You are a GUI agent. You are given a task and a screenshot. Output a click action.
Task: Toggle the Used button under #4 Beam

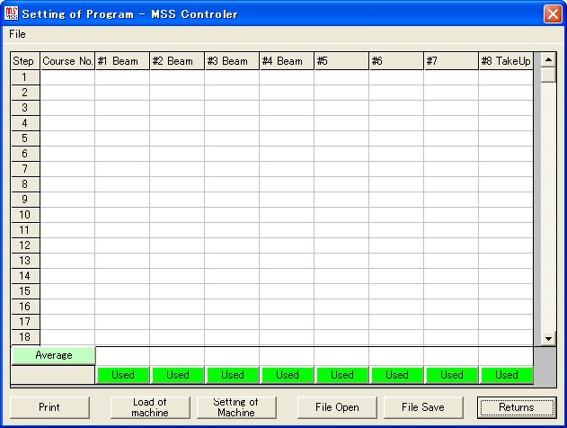coord(288,375)
